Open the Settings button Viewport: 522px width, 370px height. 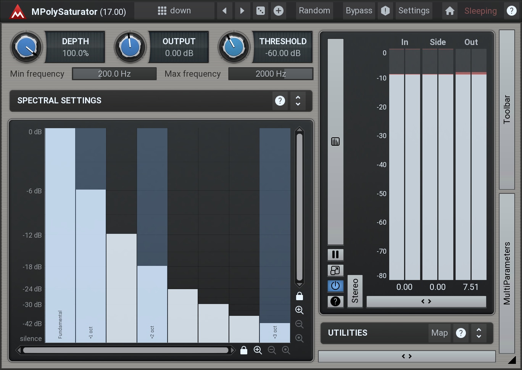point(414,11)
